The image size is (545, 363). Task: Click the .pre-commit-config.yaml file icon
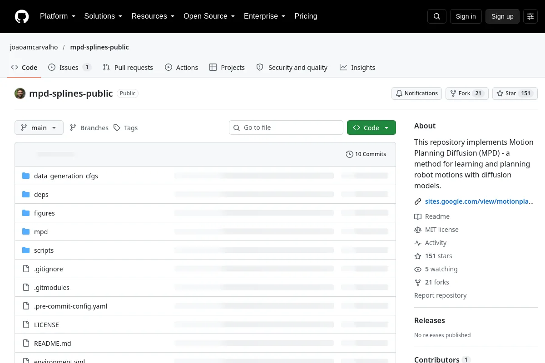[x=26, y=306]
